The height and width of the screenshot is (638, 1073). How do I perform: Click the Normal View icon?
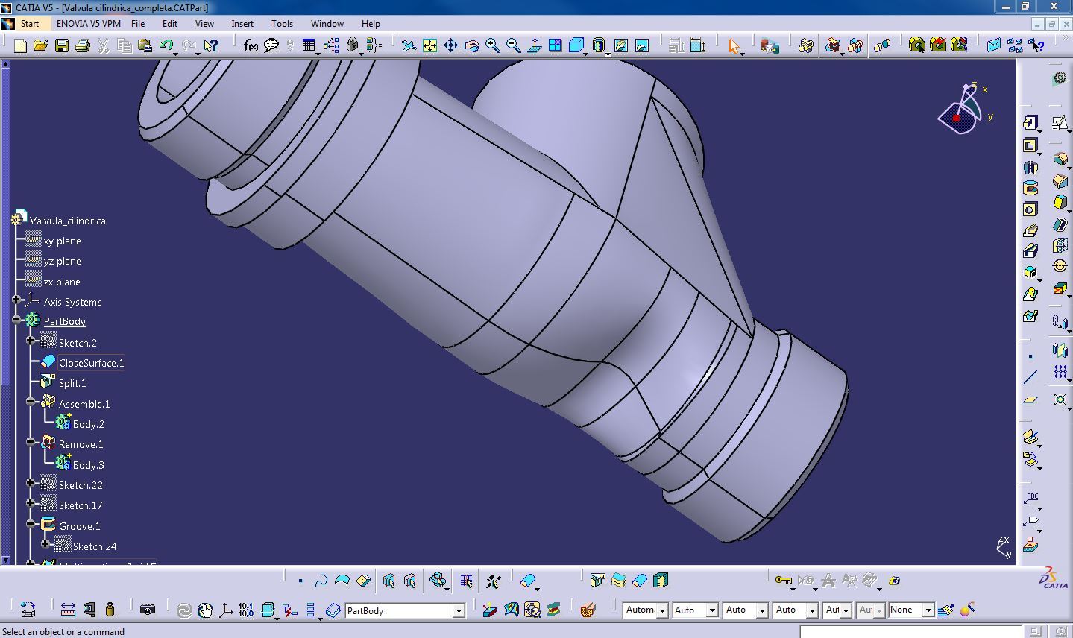pyautogui.click(x=534, y=46)
